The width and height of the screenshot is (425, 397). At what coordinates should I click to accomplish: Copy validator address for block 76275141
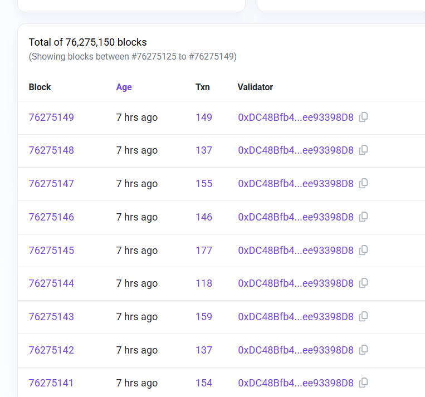coord(363,383)
